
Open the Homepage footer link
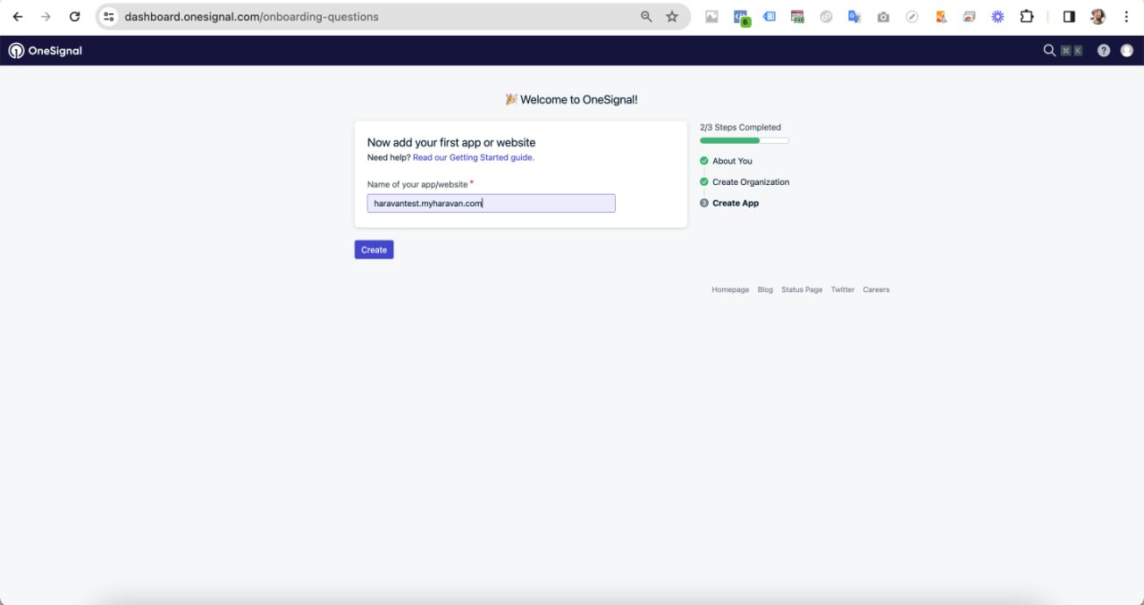[x=730, y=290]
